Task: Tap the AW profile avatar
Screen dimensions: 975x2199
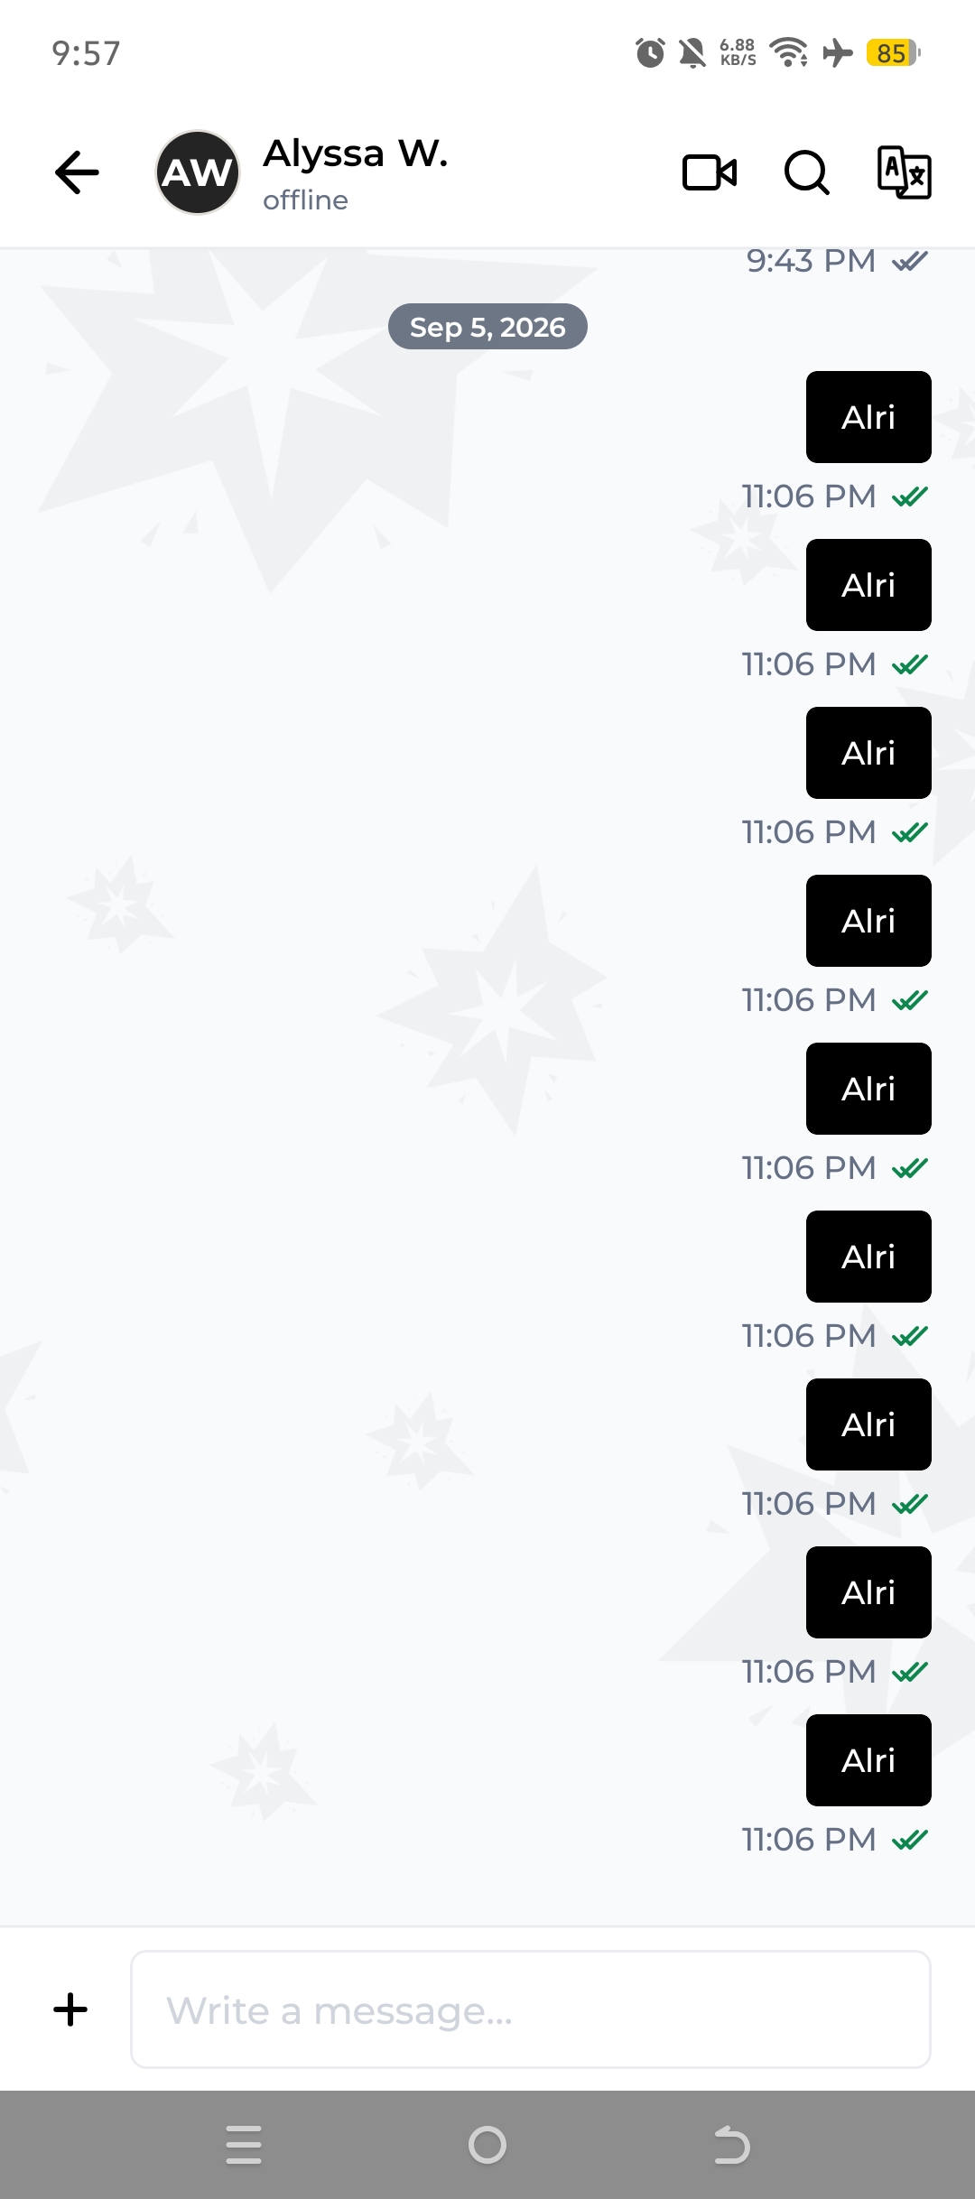Action: (198, 172)
